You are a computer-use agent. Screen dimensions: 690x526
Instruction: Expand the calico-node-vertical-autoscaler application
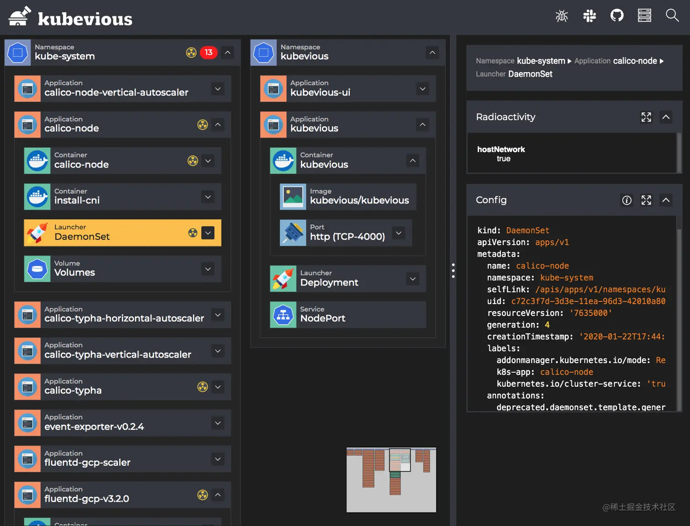pos(218,89)
